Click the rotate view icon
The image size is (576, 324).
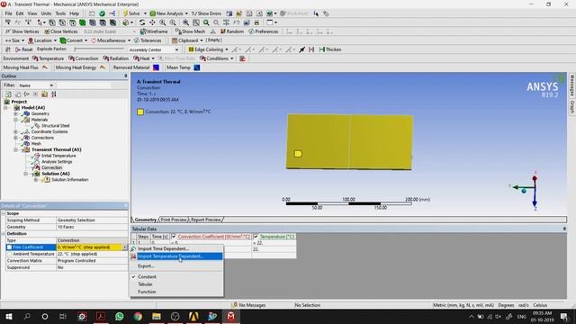point(142,22)
